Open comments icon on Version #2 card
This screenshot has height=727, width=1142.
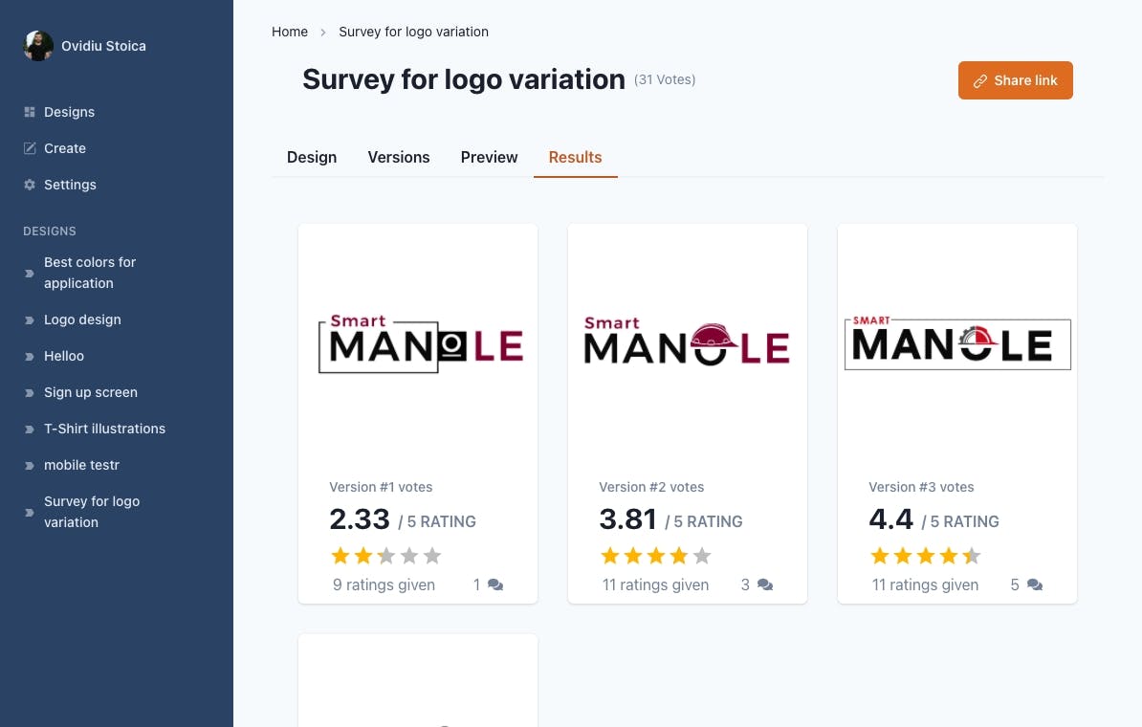point(765,585)
